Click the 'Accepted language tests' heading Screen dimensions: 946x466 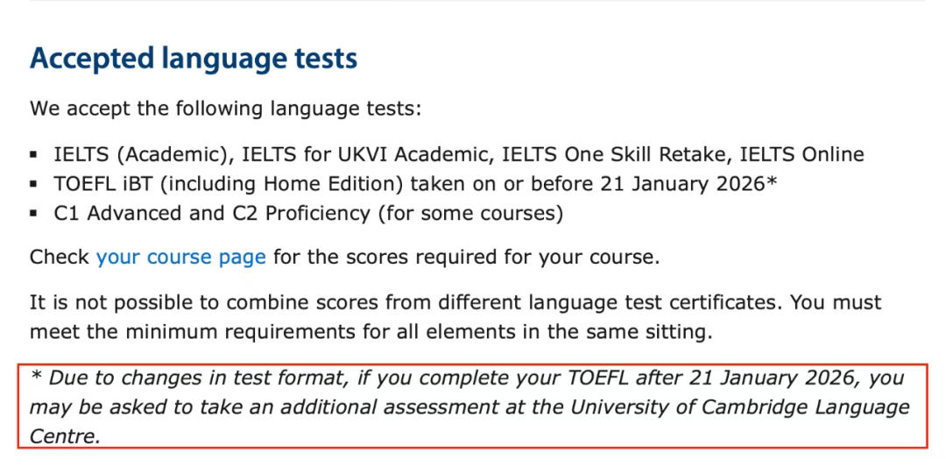[x=194, y=59]
